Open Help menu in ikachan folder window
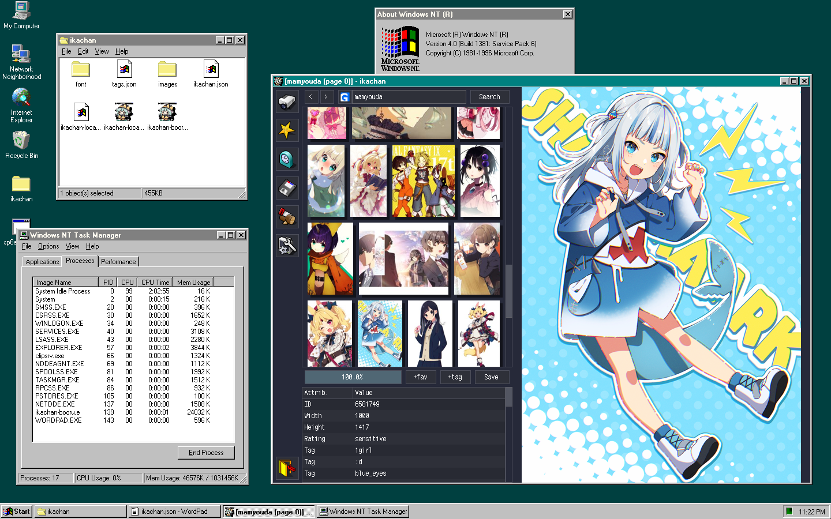831x519 pixels. click(x=122, y=51)
